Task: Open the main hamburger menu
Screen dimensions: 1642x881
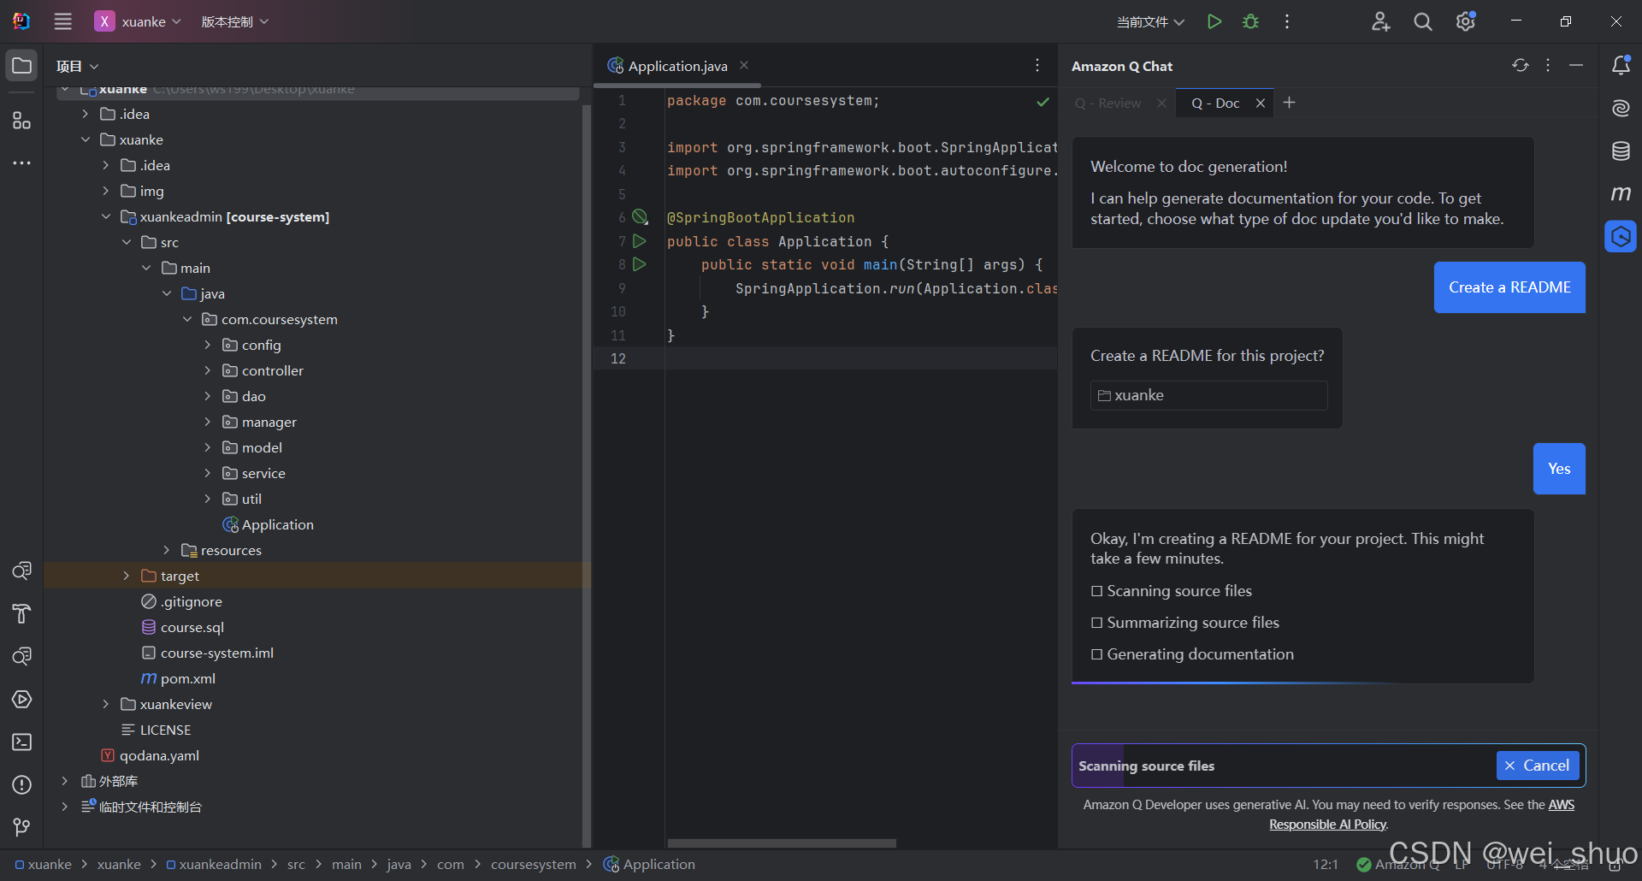Action: pyautogui.click(x=62, y=21)
